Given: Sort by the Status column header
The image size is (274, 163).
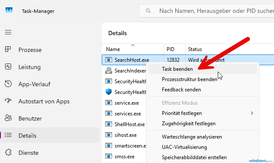Looking at the screenshot, I should pos(195,49).
